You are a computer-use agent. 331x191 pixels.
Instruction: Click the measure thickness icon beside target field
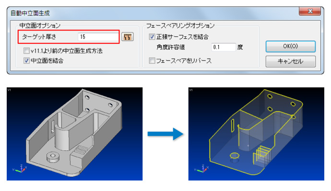(x=128, y=37)
